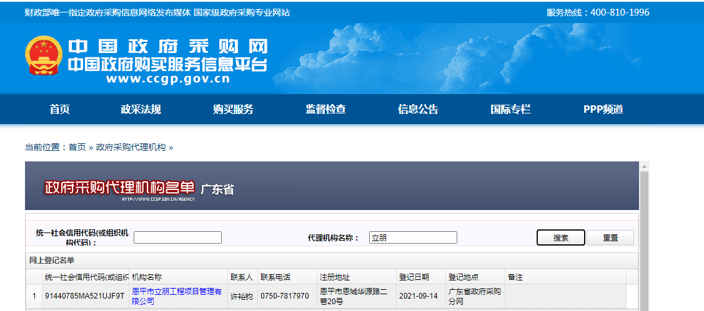Image resolution: width=704 pixels, height=311 pixels.
Task: Click the 统一社会信用代码 column header
Action: coord(86,277)
